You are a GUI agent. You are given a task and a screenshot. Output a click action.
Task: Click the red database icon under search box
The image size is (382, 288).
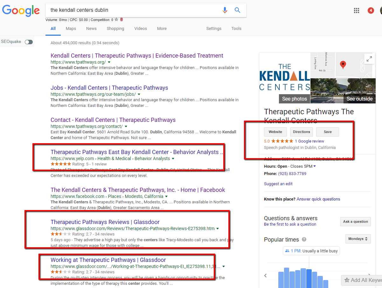click(x=122, y=20)
